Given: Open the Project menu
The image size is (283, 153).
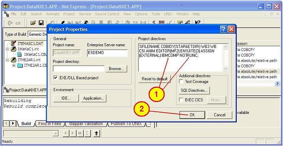Looking at the screenshot, I should tap(69, 14).
